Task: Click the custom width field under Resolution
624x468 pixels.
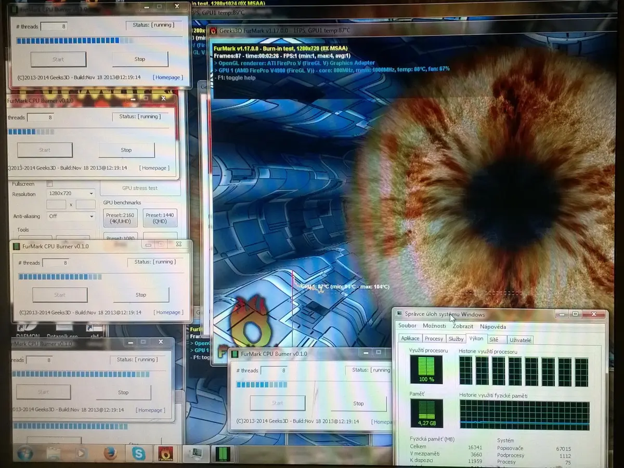Action: point(56,205)
